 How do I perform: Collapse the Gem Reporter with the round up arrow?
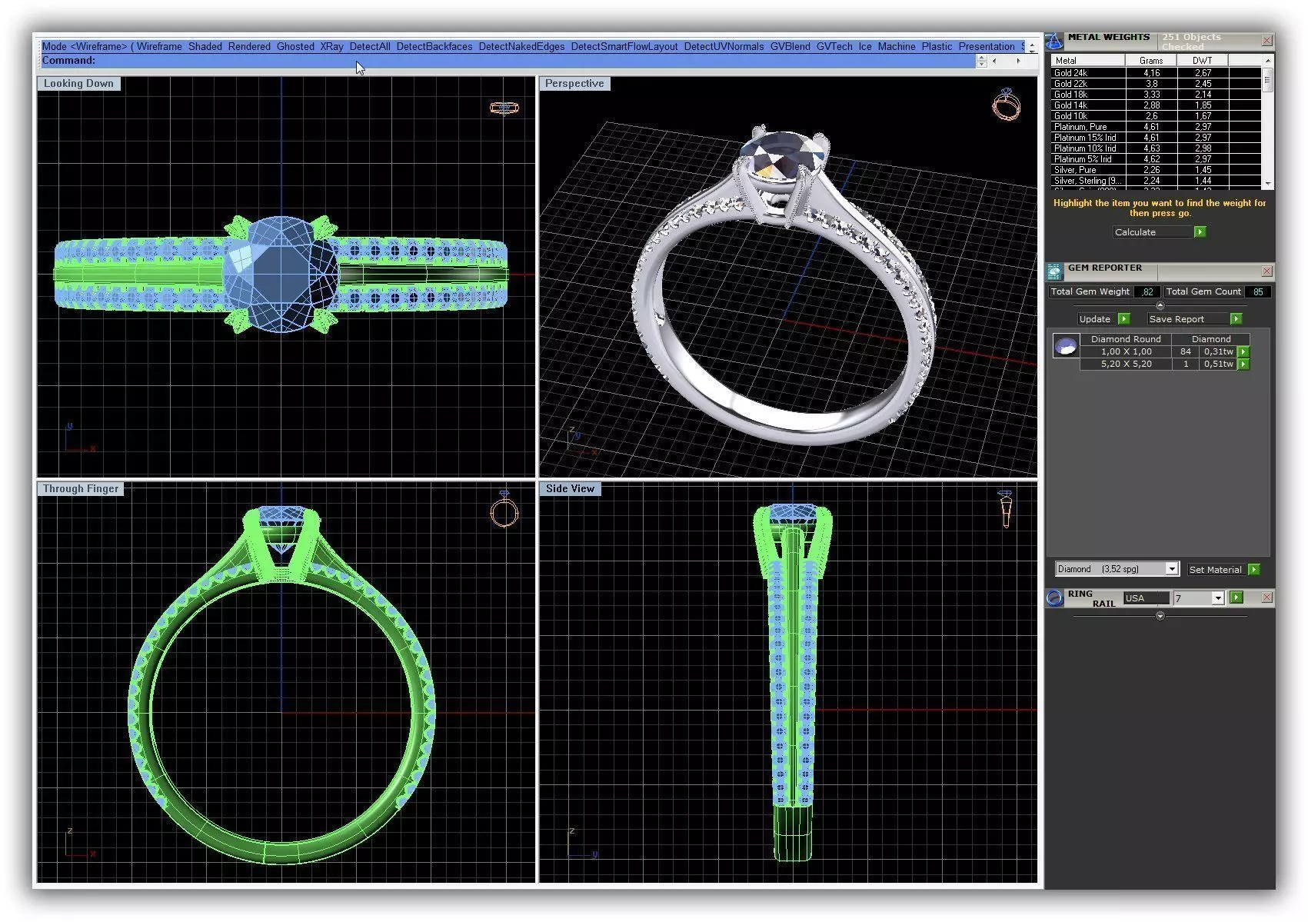tap(1160, 305)
